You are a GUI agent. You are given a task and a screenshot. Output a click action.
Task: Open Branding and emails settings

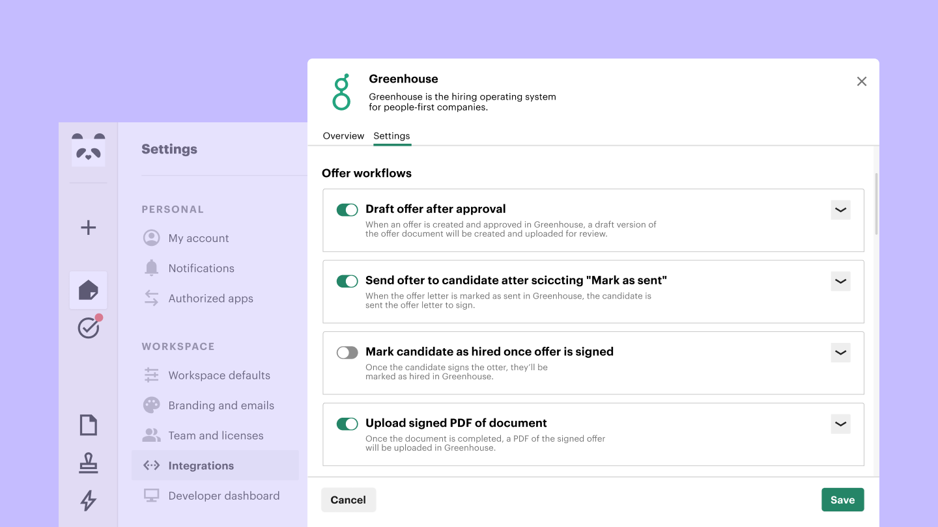(221, 405)
